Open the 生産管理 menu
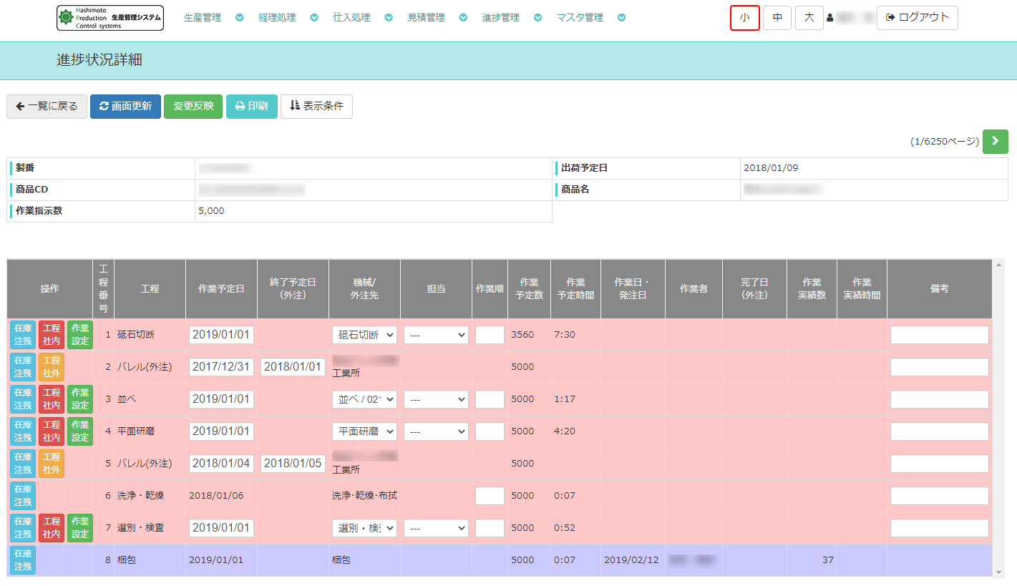1017x586 pixels. 203,18
